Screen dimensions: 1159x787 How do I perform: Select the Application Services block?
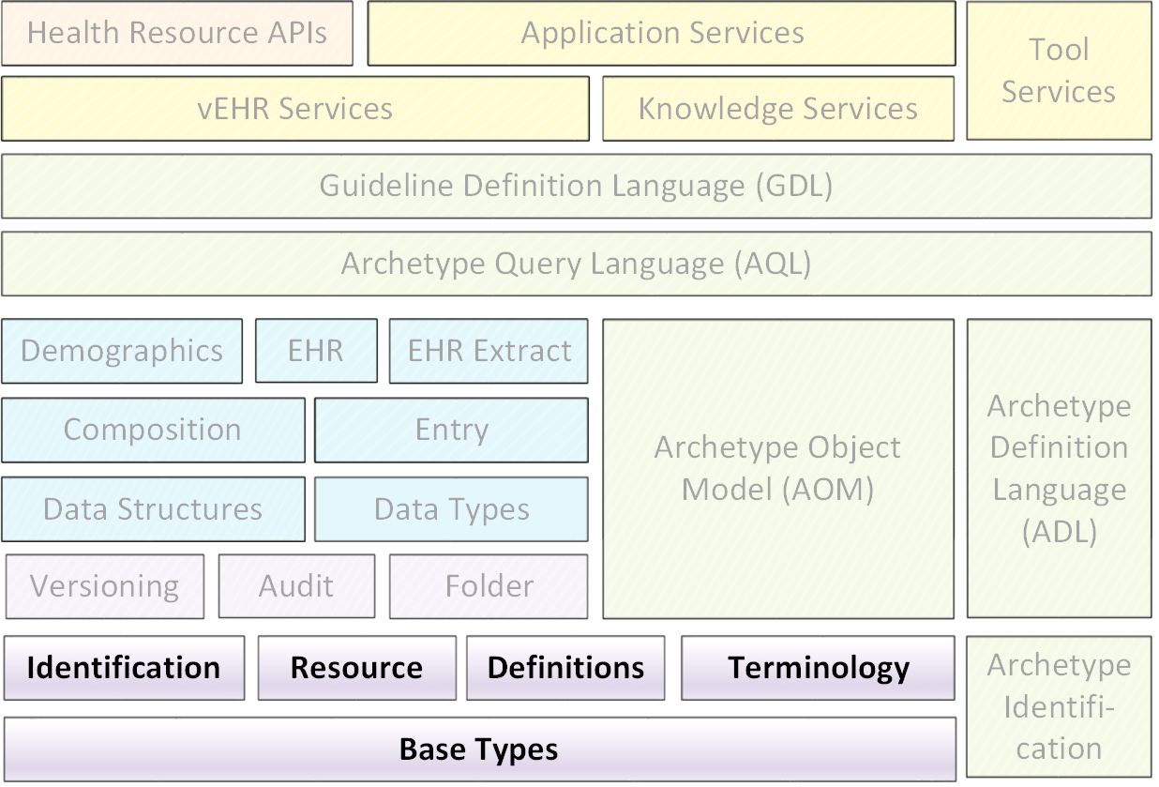[661, 33]
